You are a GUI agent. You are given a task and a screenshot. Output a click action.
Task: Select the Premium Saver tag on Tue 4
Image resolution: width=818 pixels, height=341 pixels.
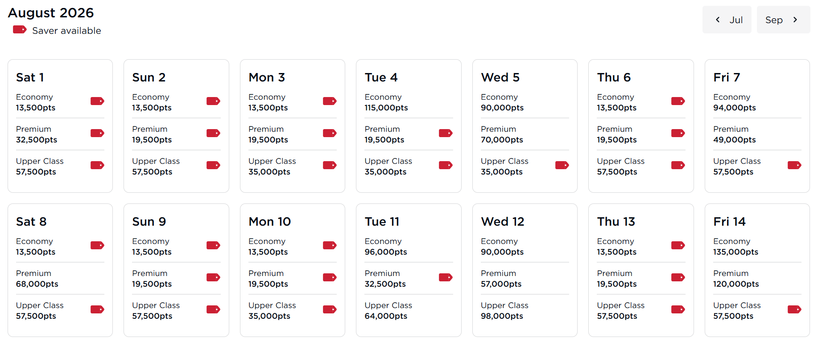coord(446,133)
